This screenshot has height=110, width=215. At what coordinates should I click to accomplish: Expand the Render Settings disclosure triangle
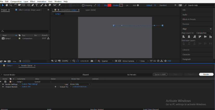(x=3, y=84)
